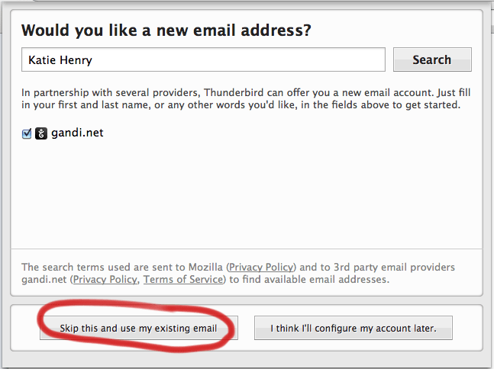This screenshot has height=369, width=494.
Task: Choose I think I'll configure my account later
Action: 354,328
